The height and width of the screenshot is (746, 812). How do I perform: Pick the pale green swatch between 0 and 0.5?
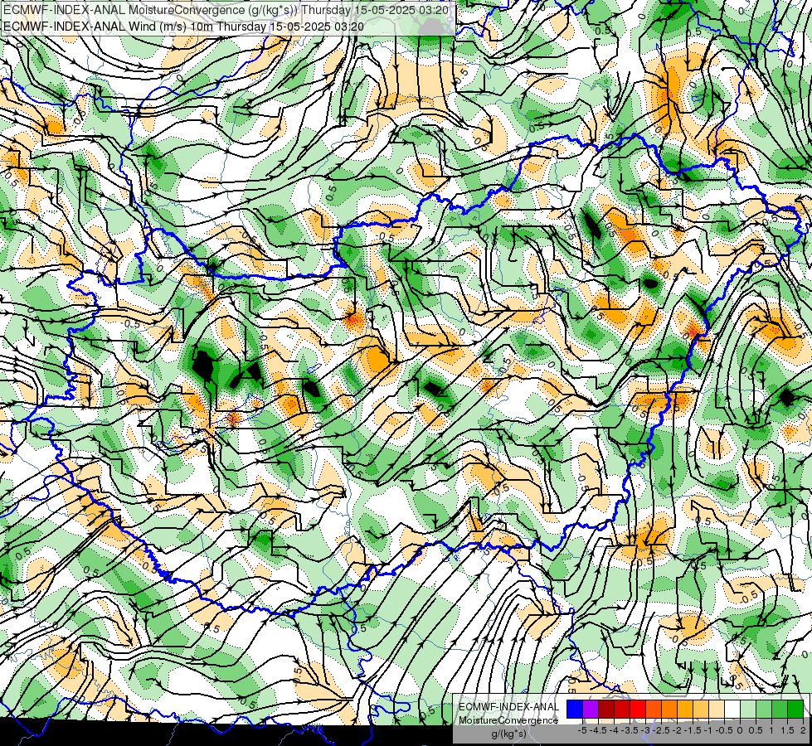pos(748,709)
